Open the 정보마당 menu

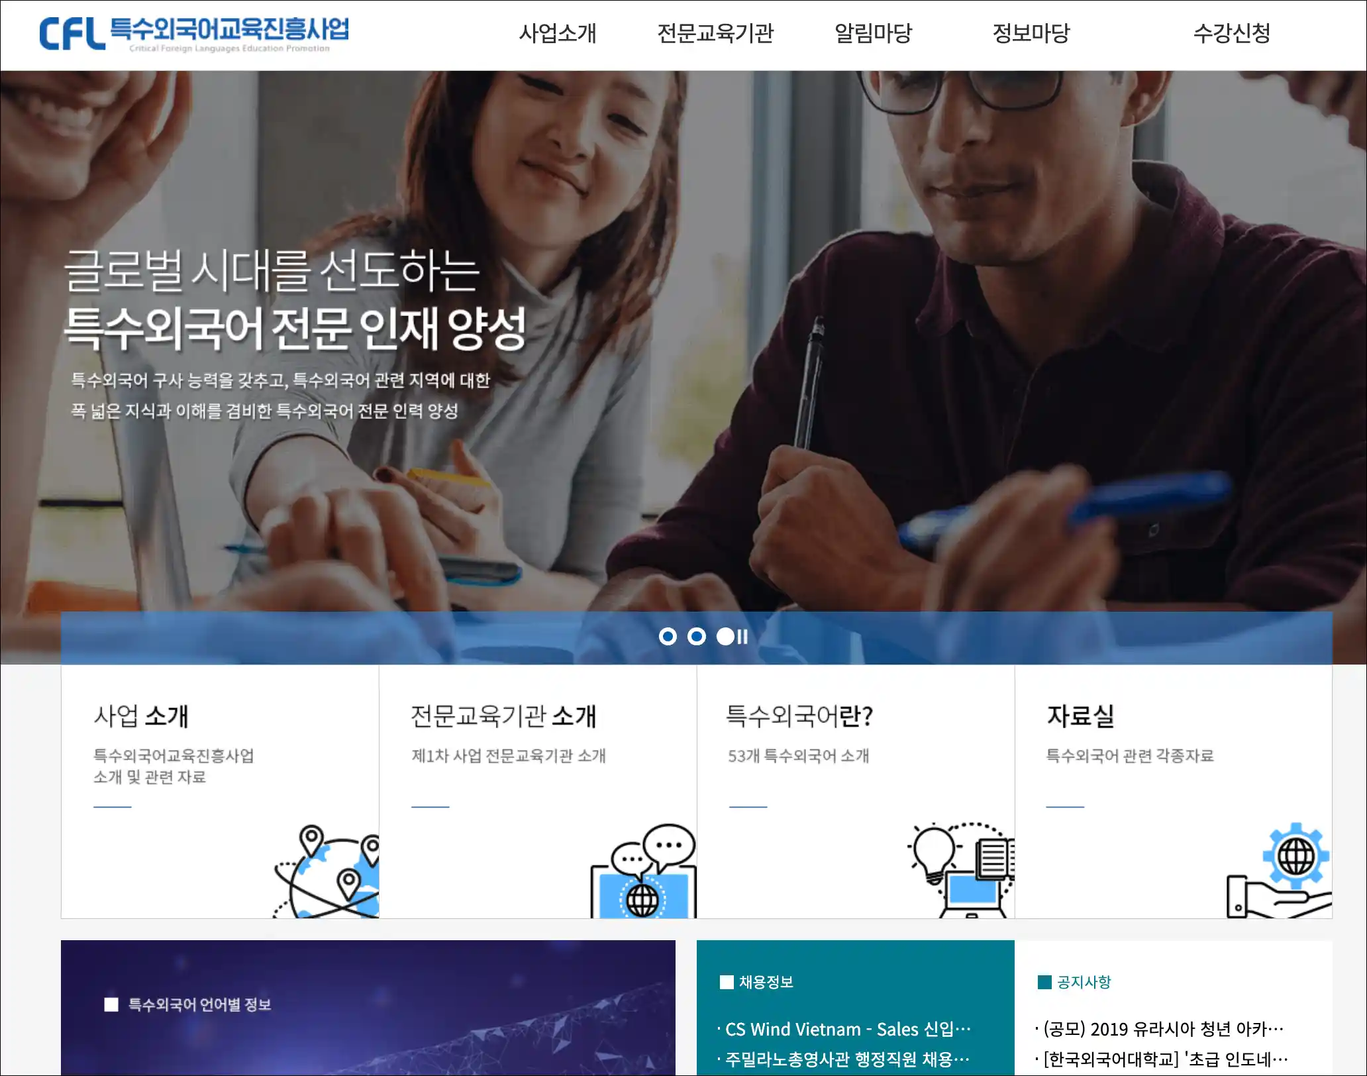(x=1031, y=33)
